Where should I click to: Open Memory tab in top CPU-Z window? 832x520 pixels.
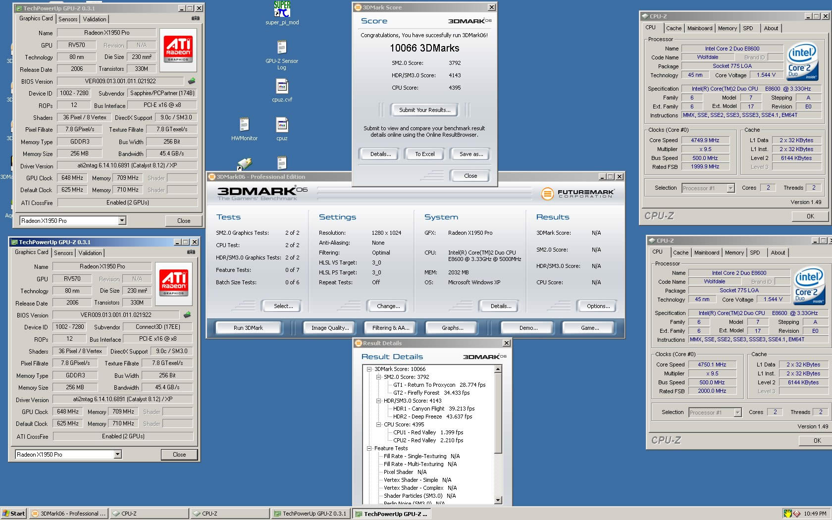[x=728, y=28]
